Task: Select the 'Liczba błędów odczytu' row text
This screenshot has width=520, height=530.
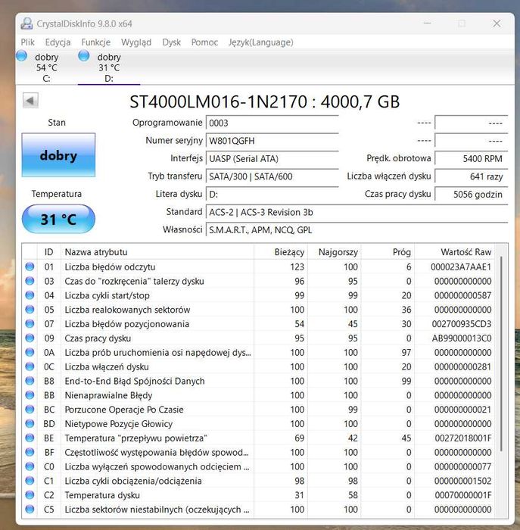Action: click(111, 267)
